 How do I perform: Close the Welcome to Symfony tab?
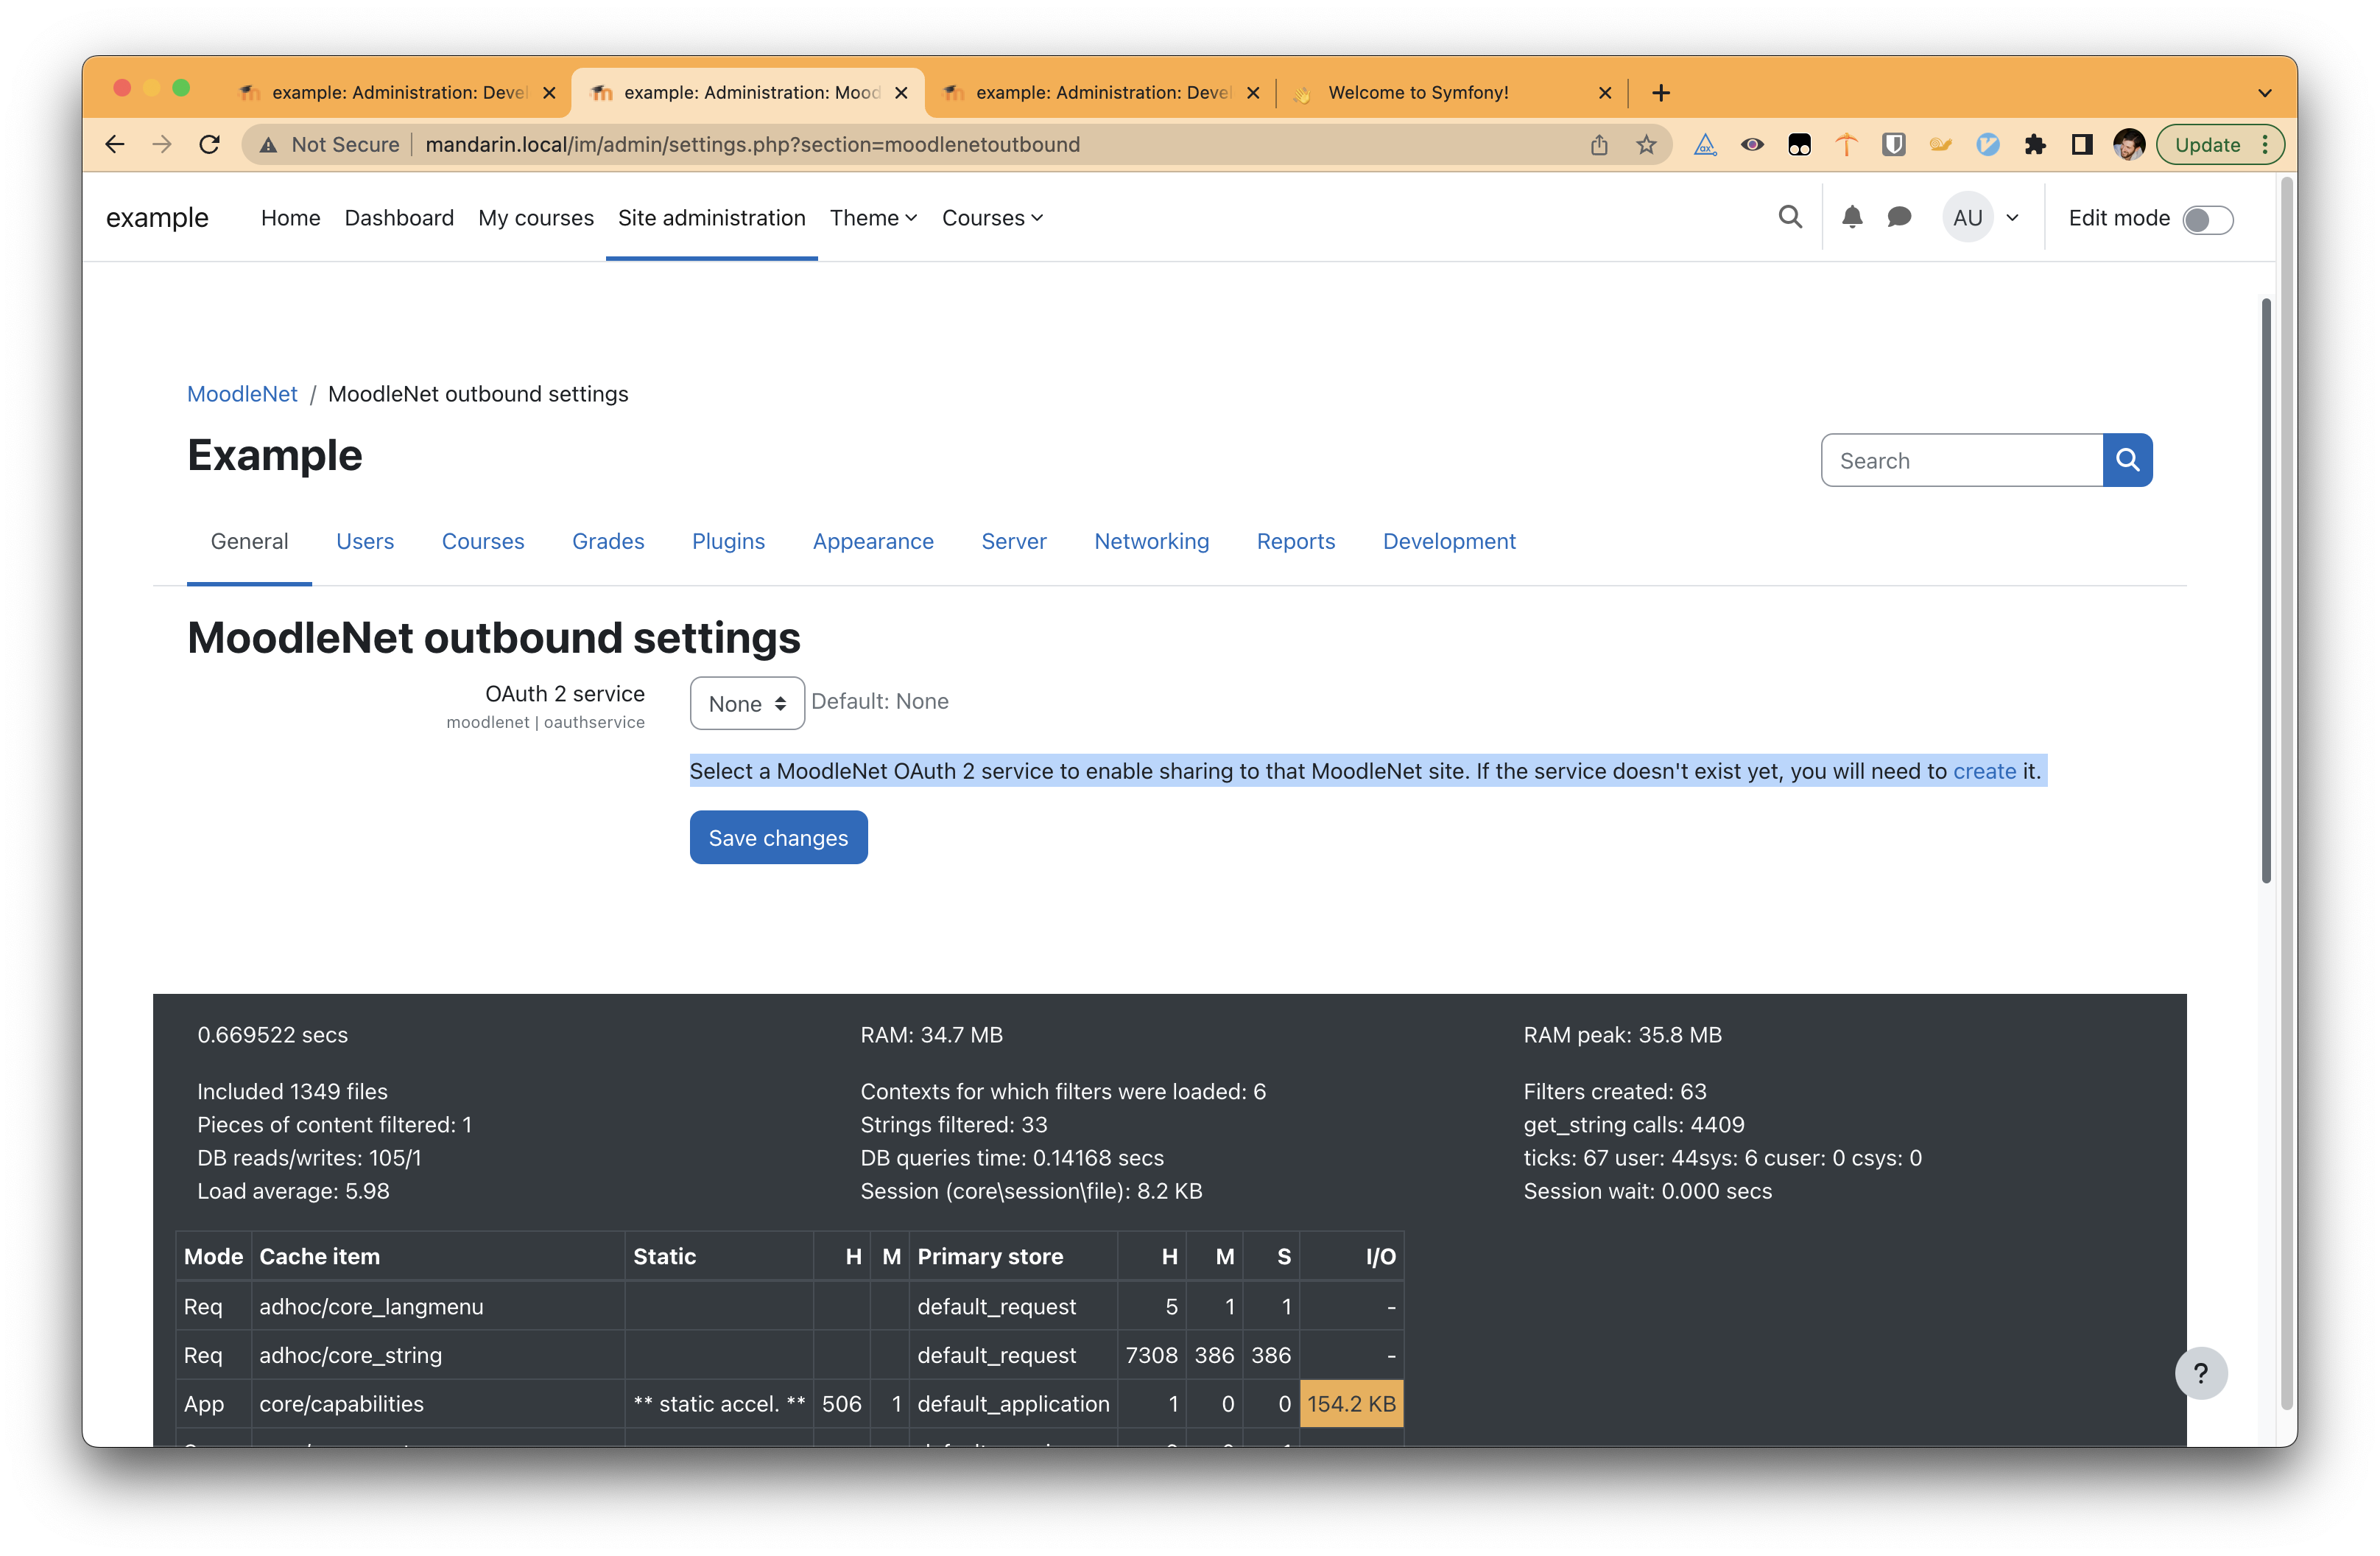[x=1604, y=92]
